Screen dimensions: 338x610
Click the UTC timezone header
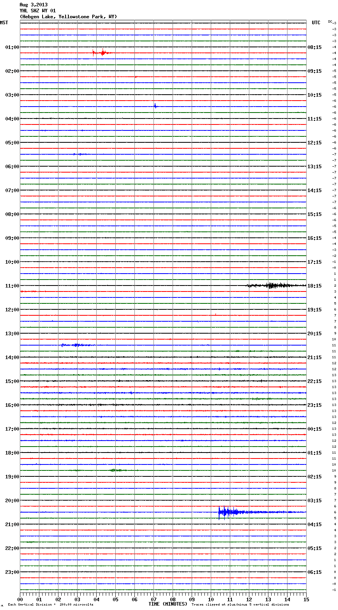tap(316, 23)
